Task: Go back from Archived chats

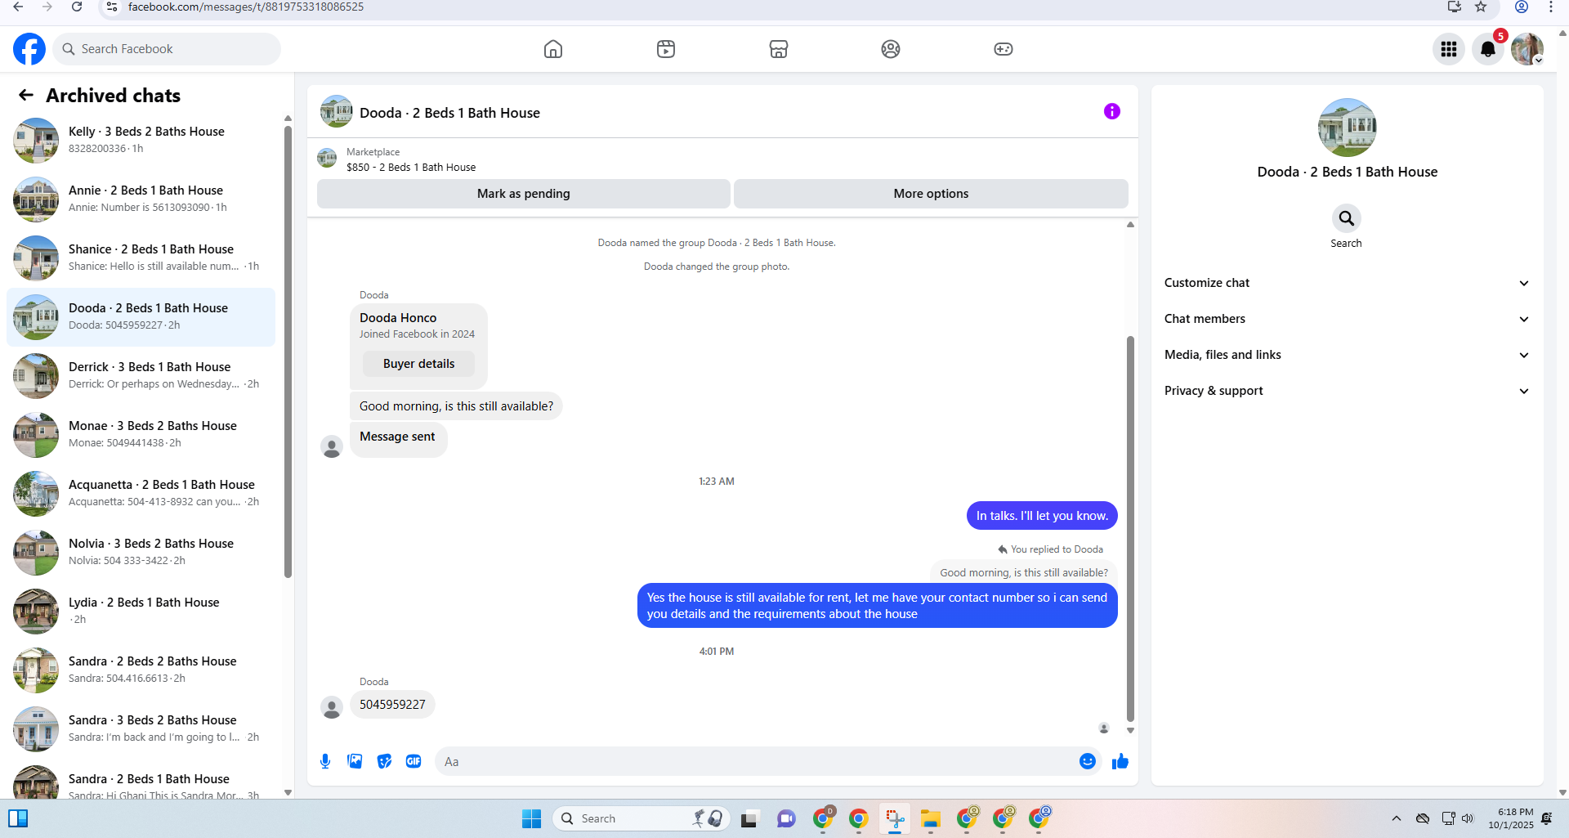Action: [26, 95]
